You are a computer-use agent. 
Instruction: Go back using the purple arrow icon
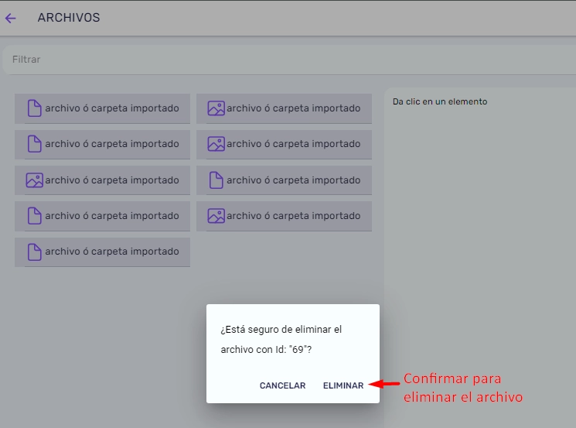(x=11, y=18)
